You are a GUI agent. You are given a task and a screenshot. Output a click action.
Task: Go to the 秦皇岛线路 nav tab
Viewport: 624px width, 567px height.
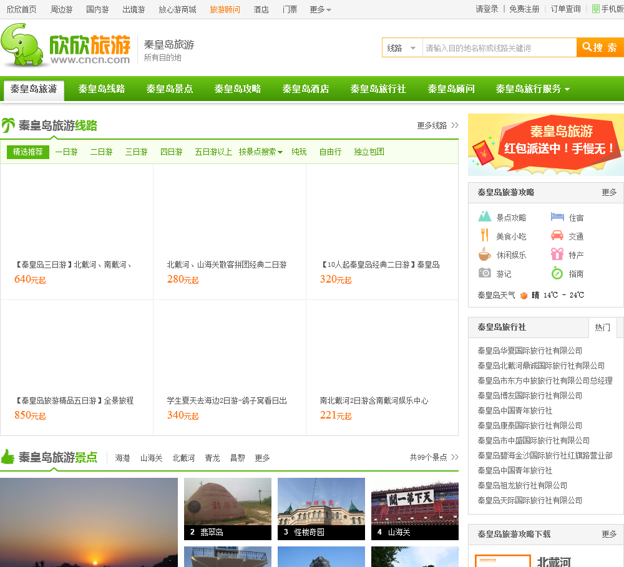102,89
